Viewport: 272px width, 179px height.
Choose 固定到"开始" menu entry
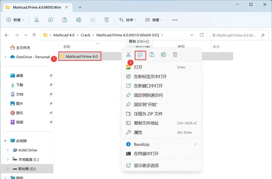162,105
